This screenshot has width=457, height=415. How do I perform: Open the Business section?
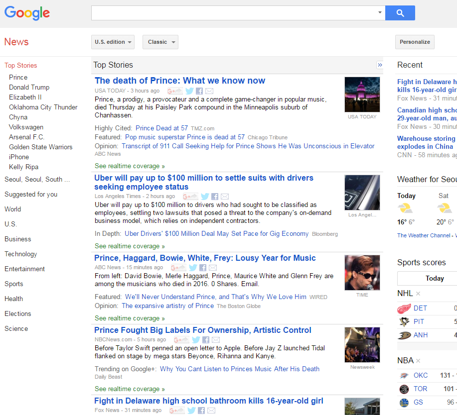18,239
